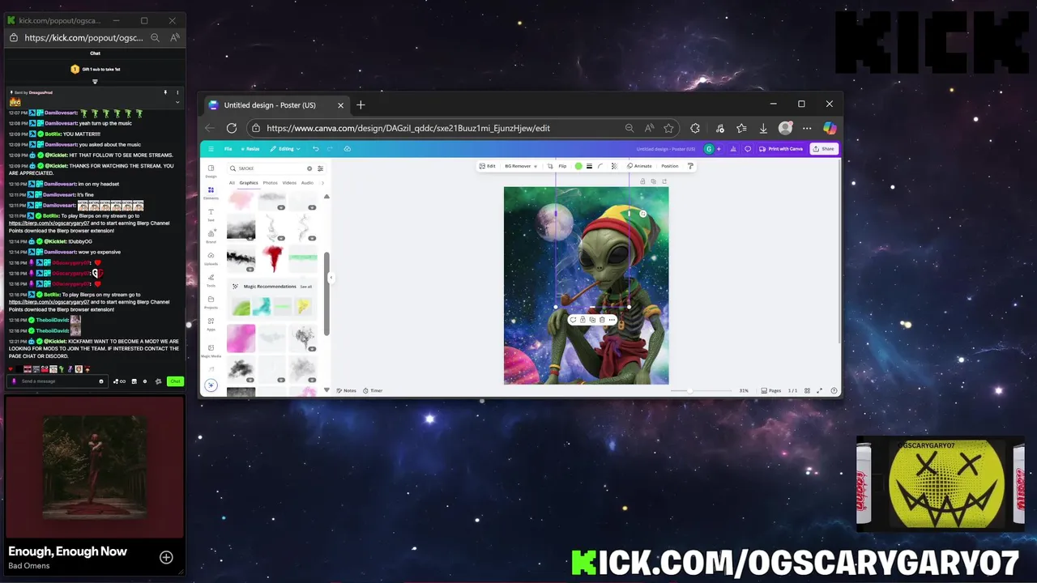Open the File menu in Canva
Image resolution: width=1037 pixels, height=583 pixels.
(x=228, y=149)
